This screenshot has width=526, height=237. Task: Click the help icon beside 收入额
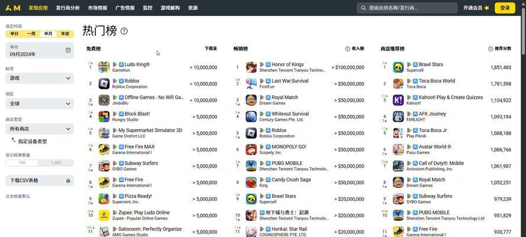pos(347,49)
